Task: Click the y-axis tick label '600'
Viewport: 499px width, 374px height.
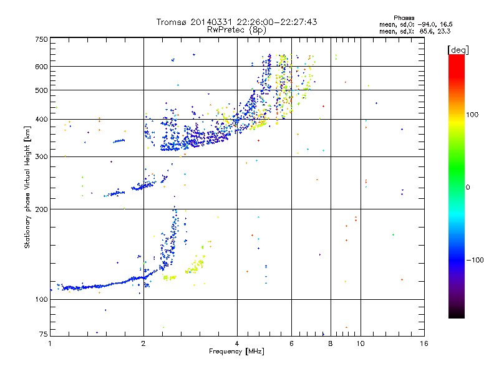Action: (41, 67)
